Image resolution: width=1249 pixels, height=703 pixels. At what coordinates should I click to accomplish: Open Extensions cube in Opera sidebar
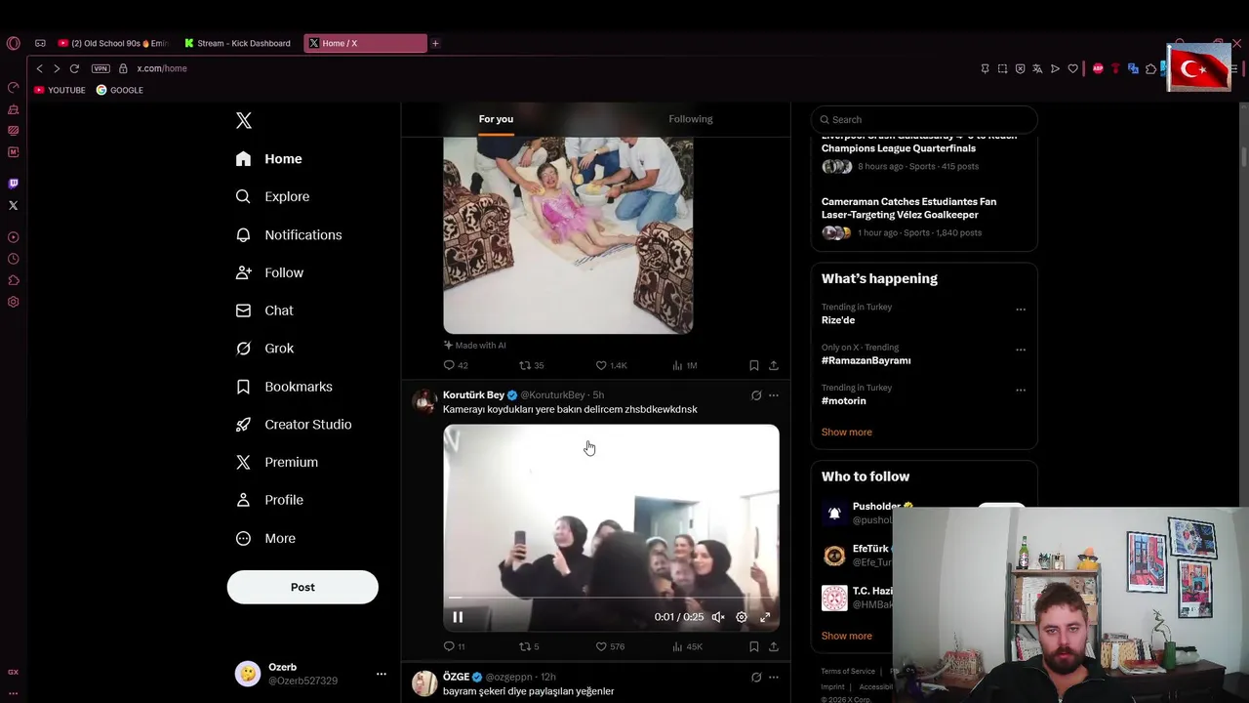click(14, 280)
